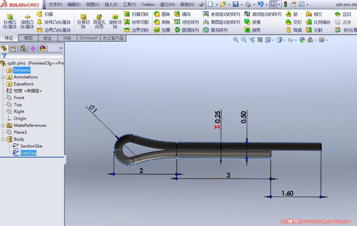
Task: Click the 边界凸台/基体 boundary boss tool
Action: tap(54, 30)
